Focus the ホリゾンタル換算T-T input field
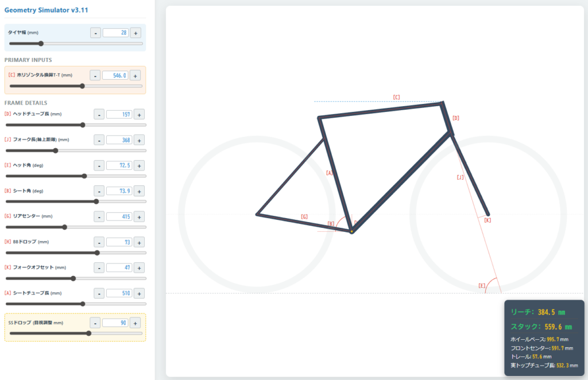Viewport: 588px width, 380px height. (x=115, y=75)
